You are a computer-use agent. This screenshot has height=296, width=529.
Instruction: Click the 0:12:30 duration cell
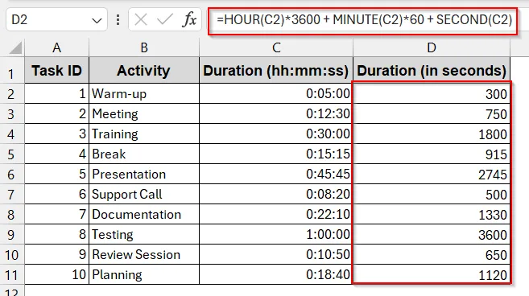pos(276,113)
